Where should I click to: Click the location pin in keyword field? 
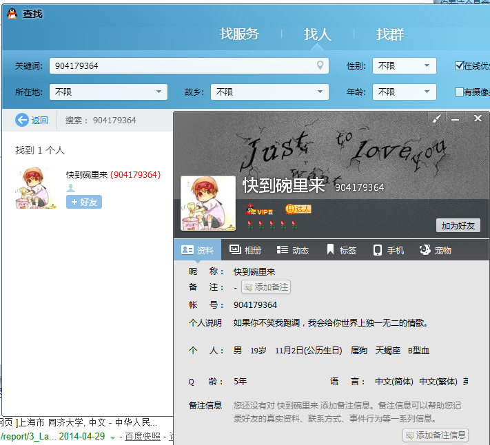pyautogui.click(x=320, y=65)
